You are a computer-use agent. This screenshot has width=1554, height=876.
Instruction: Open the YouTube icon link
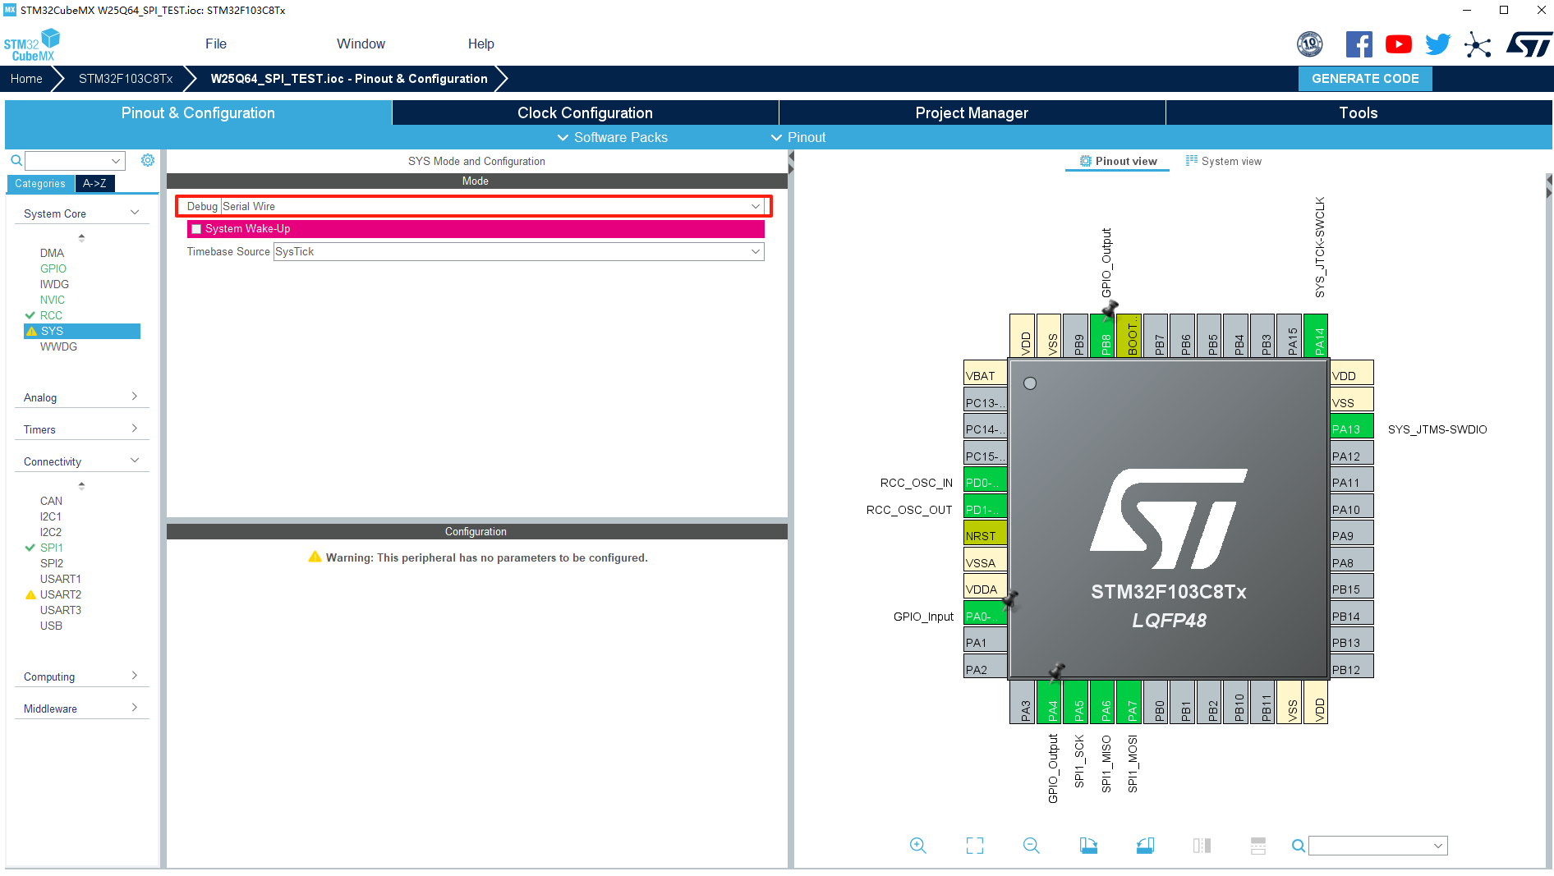[x=1398, y=44]
